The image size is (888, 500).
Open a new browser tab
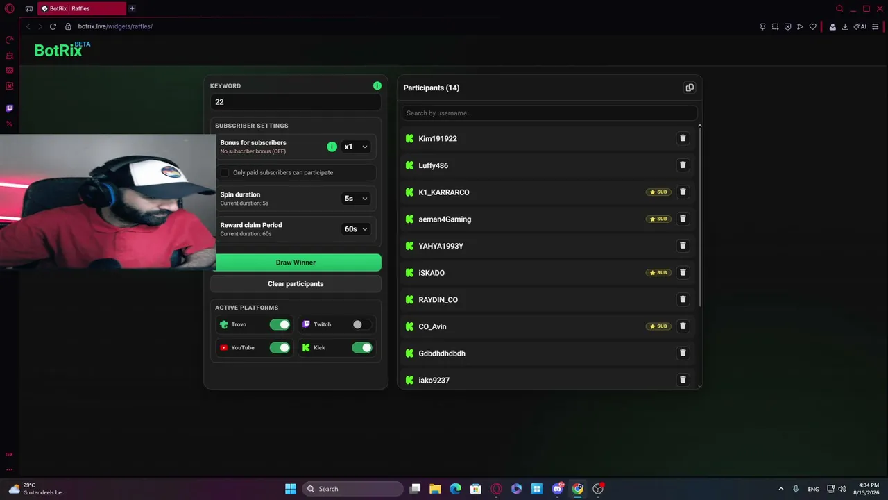(132, 9)
